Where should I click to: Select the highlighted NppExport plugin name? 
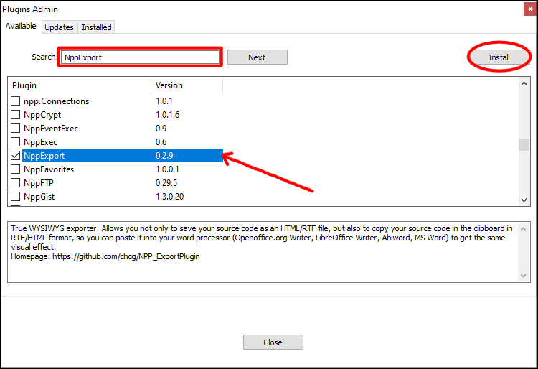(x=44, y=156)
